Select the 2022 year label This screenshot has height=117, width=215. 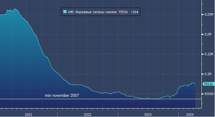coord(88,115)
